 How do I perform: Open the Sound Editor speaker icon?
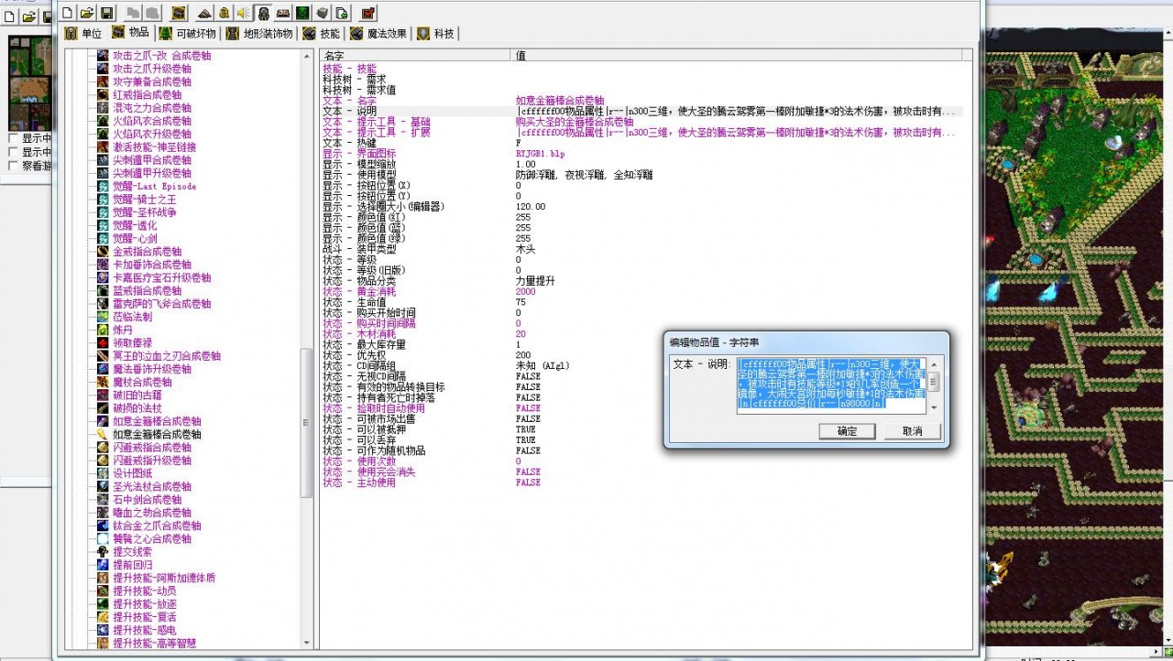point(244,13)
